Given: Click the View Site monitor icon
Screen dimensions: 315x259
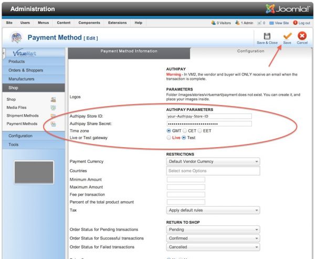Looking at the screenshot, I should tap(271, 23).
